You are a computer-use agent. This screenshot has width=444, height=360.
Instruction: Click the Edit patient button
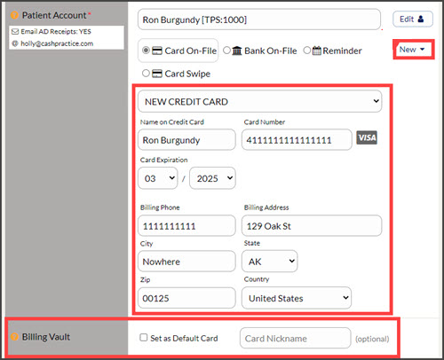pyautogui.click(x=413, y=20)
